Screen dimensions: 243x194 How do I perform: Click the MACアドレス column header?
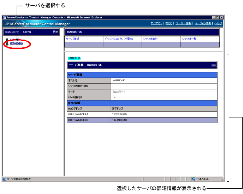pyautogui.click(x=89, y=109)
